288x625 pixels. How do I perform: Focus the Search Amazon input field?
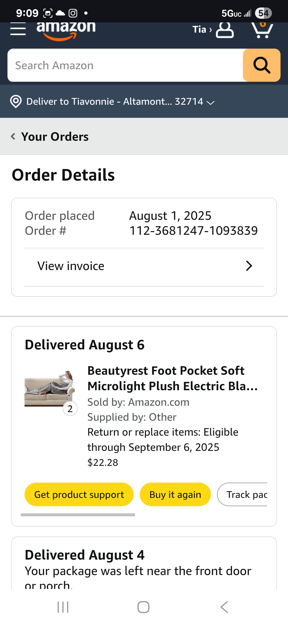pos(125,65)
